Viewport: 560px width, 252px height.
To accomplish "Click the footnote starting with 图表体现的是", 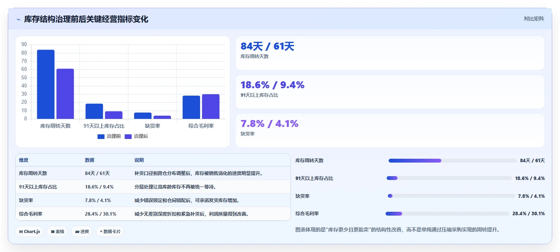I will (x=398, y=230).
